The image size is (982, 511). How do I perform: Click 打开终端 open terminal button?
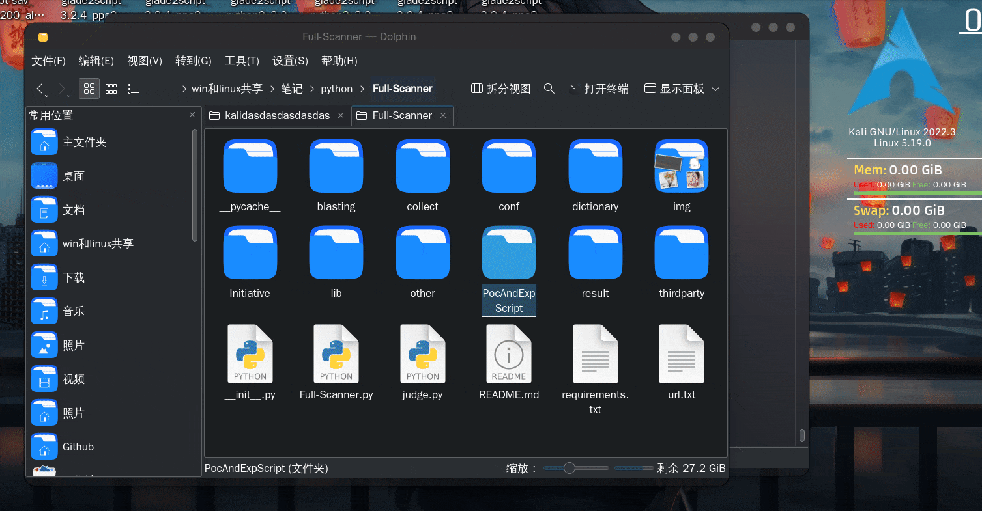point(598,89)
